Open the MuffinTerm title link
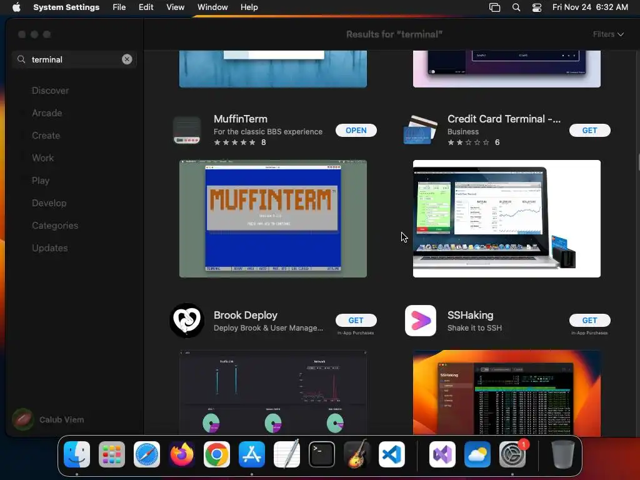 [241, 119]
